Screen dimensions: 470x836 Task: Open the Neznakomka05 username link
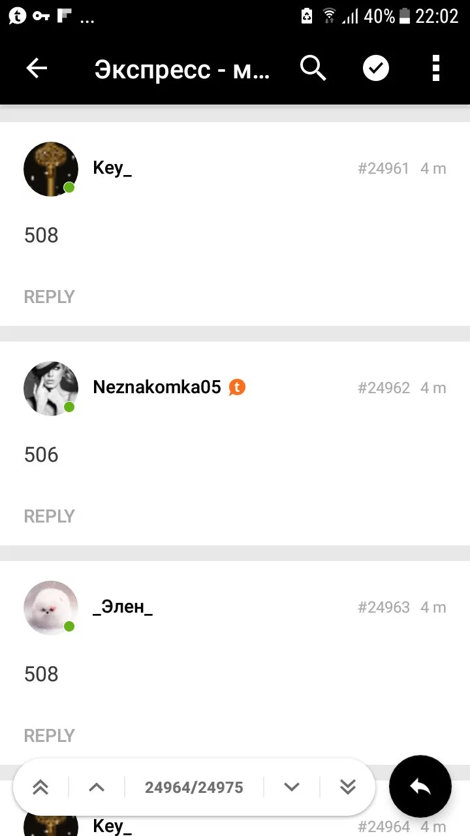click(157, 387)
